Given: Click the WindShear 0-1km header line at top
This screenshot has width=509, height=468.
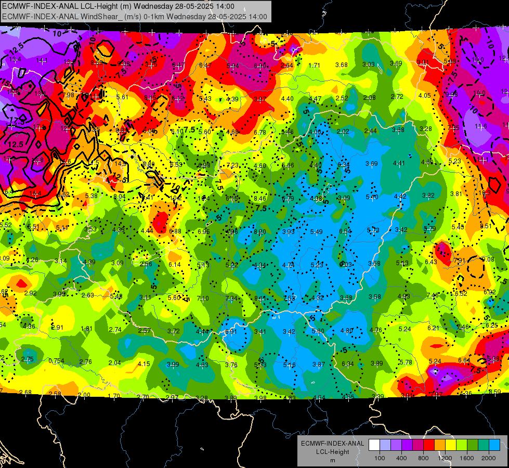Looking at the screenshot, I should [135, 17].
